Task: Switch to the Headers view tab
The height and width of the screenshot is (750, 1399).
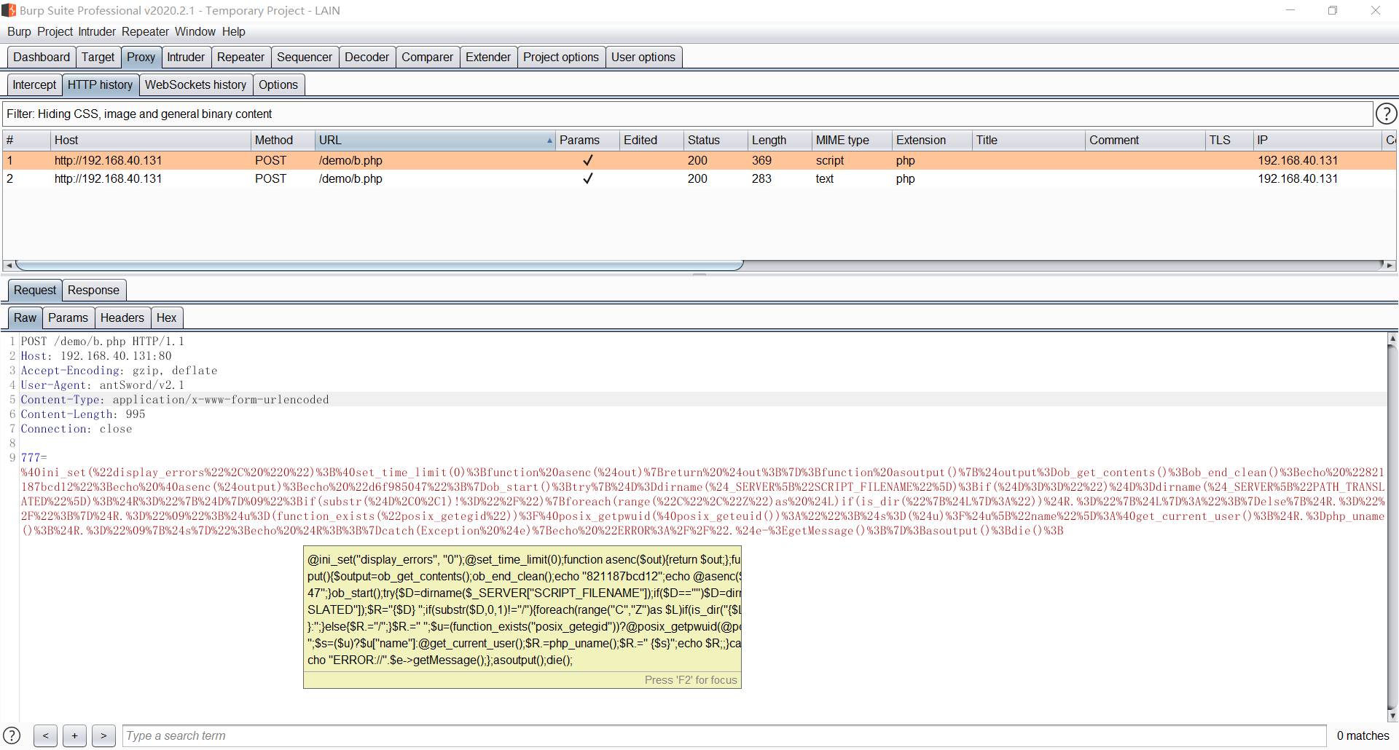Action: click(122, 317)
